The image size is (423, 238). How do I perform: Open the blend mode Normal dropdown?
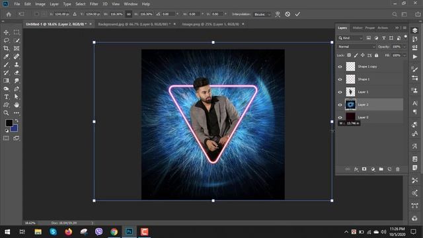[x=356, y=47]
